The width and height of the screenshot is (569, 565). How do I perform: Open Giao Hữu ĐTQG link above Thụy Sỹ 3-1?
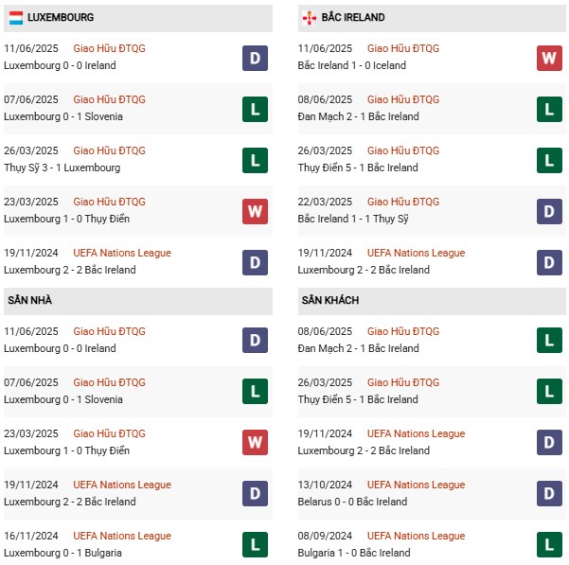coord(110,150)
